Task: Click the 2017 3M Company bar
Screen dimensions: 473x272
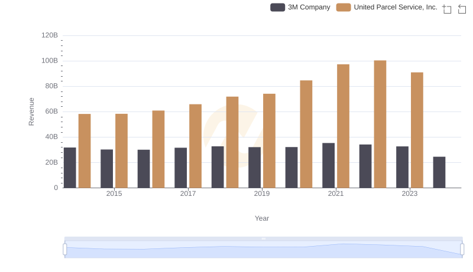Action: [x=181, y=168]
